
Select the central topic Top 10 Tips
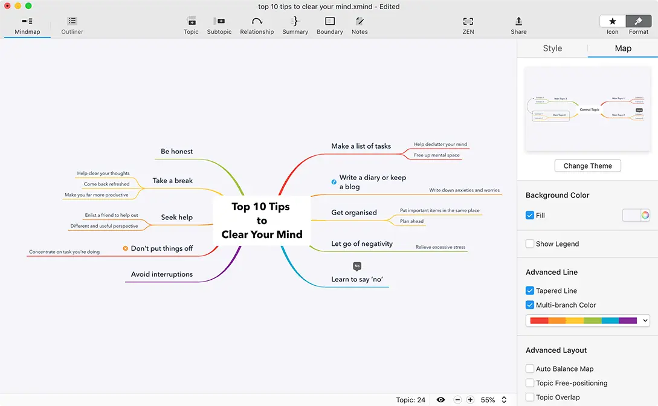[262, 221]
